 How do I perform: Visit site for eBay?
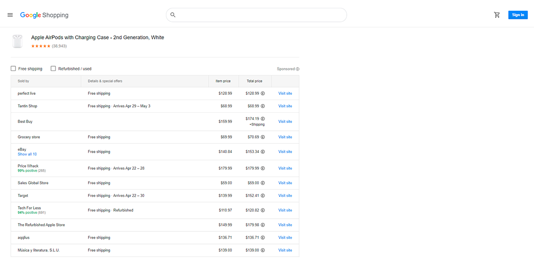pos(285,152)
